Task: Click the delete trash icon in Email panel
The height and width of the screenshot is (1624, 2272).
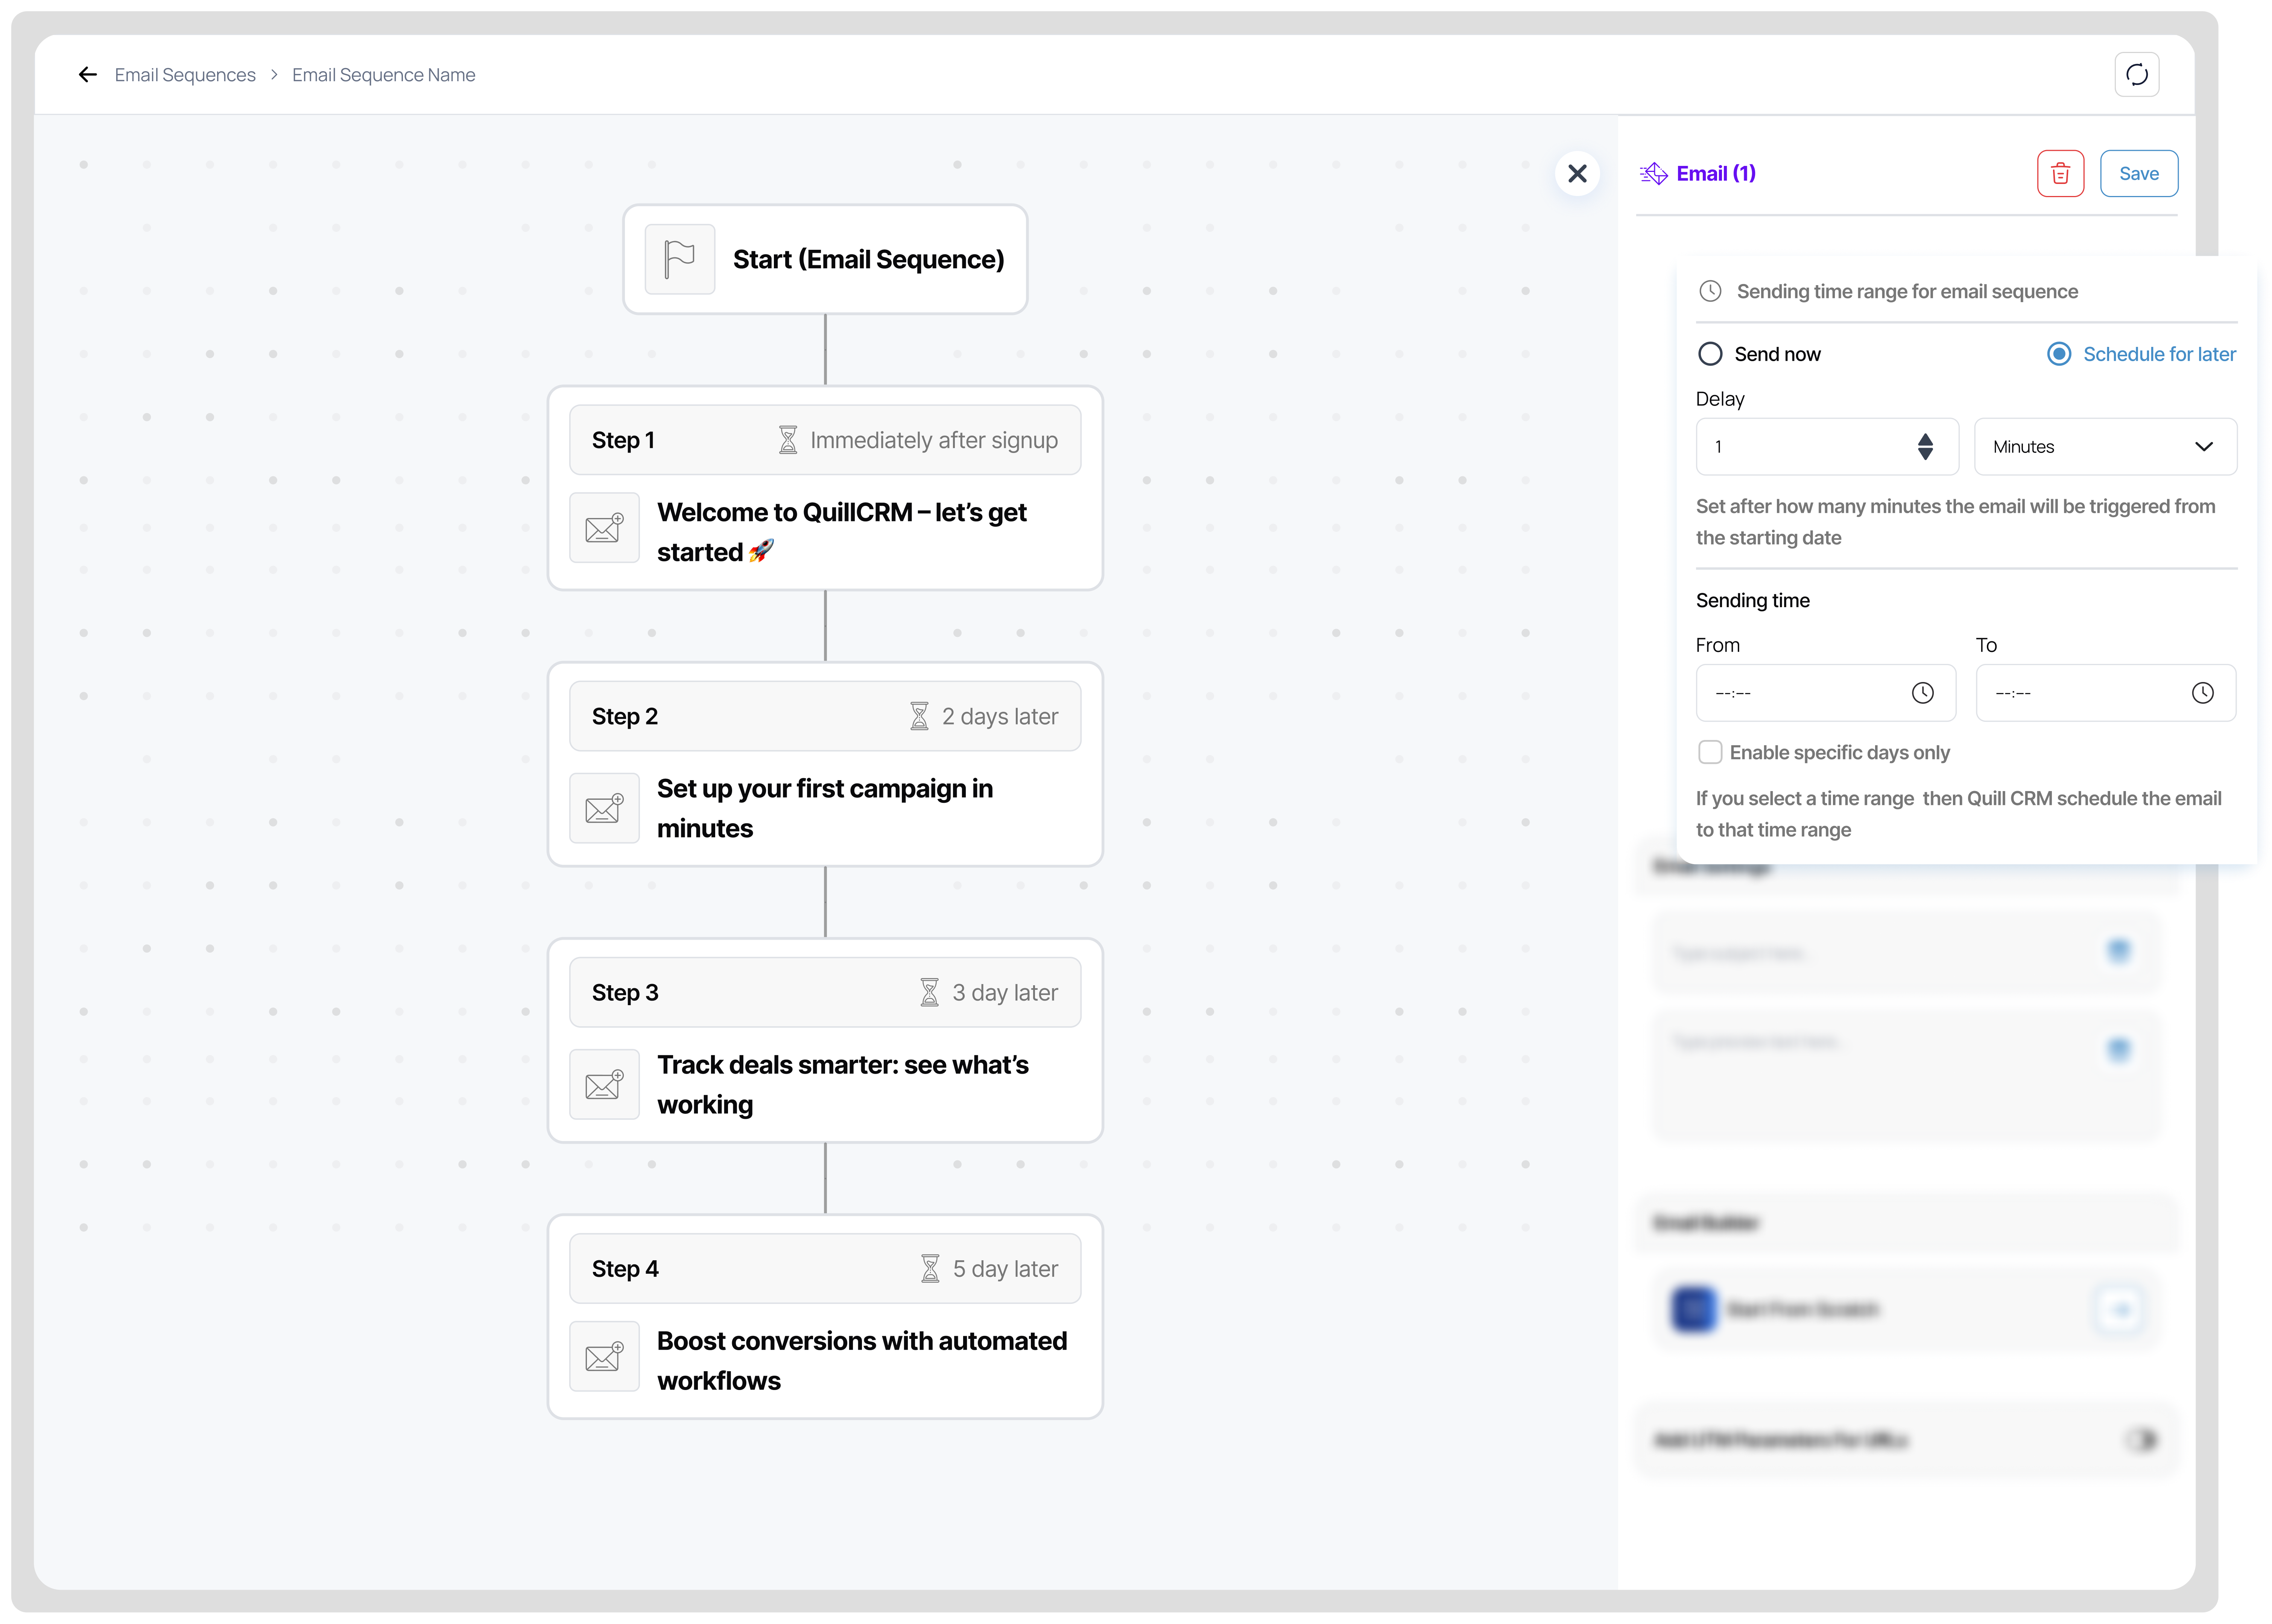Action: click(2060, 173)
